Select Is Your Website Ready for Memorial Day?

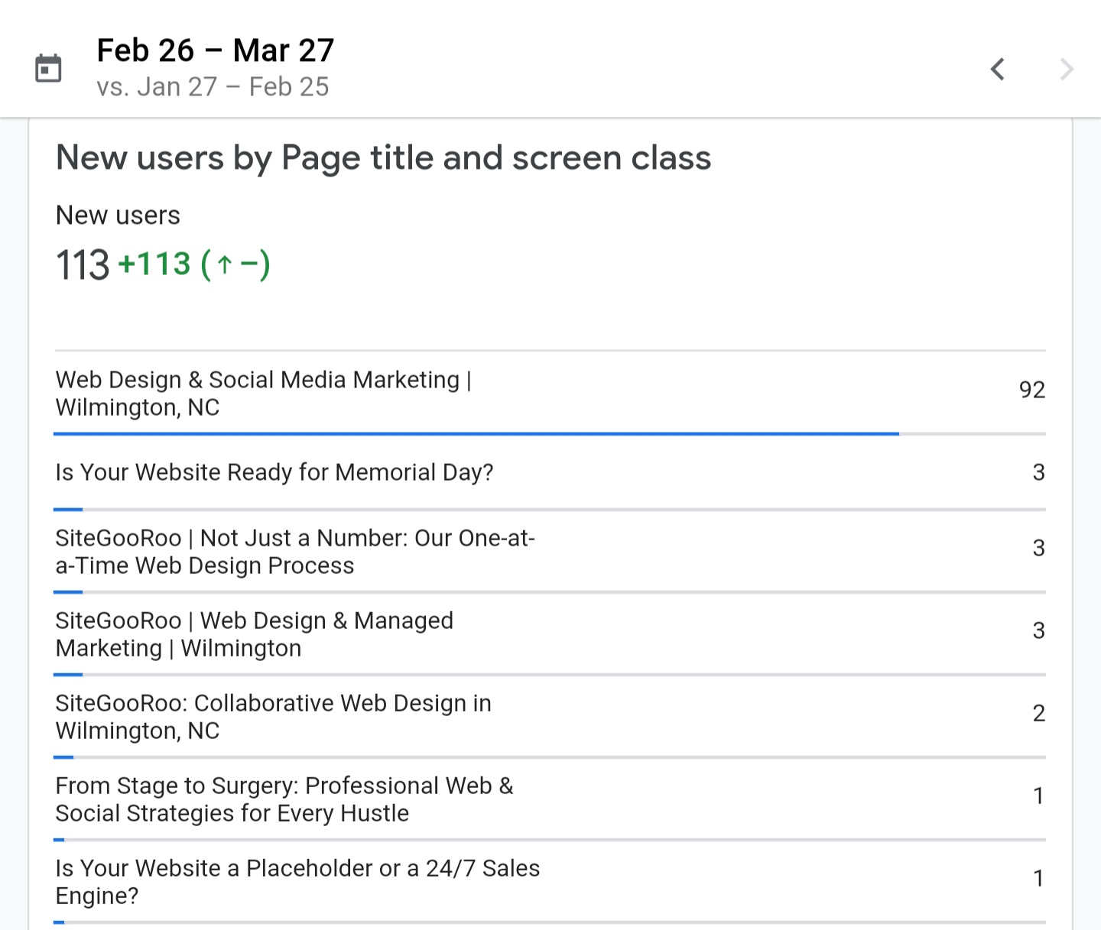(x=274, y=472)
